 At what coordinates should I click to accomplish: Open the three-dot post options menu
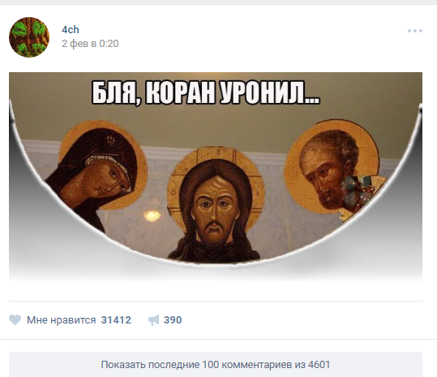415,31
